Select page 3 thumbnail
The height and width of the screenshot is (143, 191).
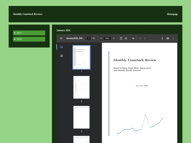point(81,117)
